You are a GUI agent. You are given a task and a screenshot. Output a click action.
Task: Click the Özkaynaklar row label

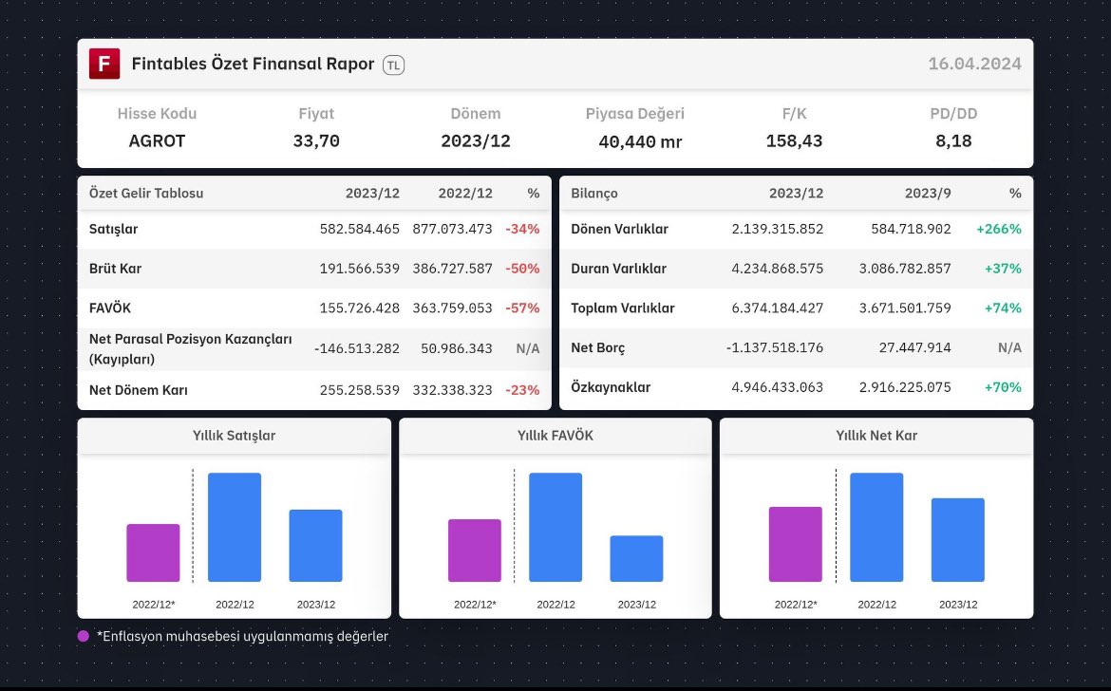pos(611,387)
